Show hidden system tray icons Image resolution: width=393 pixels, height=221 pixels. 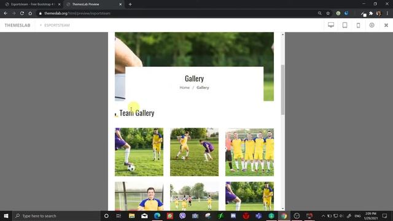click(x=323, y=215)
